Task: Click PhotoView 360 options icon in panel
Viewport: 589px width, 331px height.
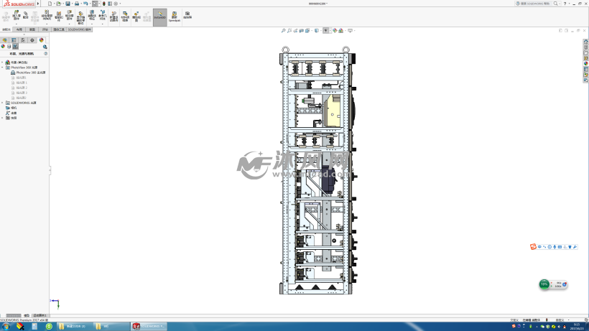Action: (45, 47)
